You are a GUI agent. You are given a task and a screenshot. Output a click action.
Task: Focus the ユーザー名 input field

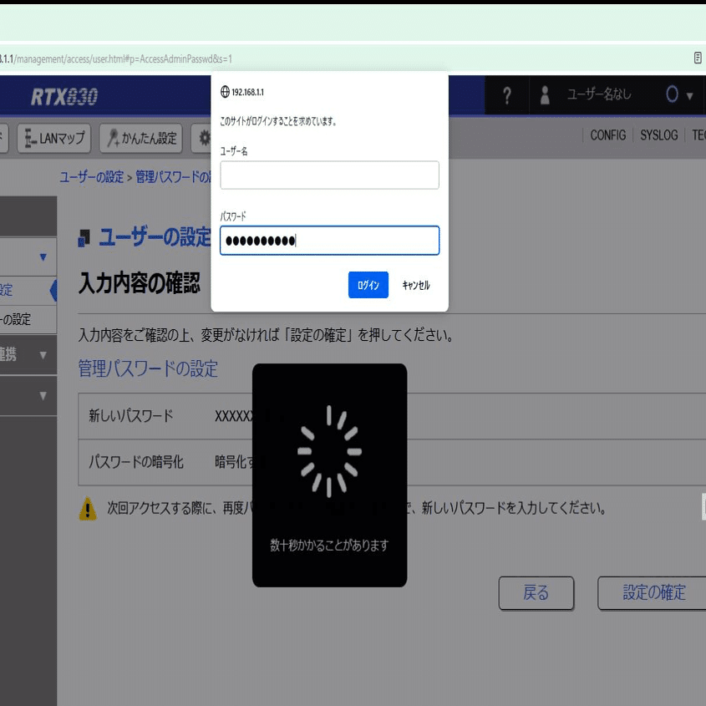click(329, 175)
